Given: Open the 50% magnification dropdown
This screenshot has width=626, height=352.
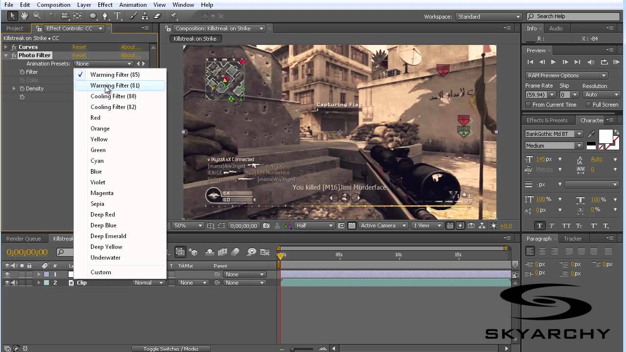Looking at the screenshot, I should (x=188, y=225).
